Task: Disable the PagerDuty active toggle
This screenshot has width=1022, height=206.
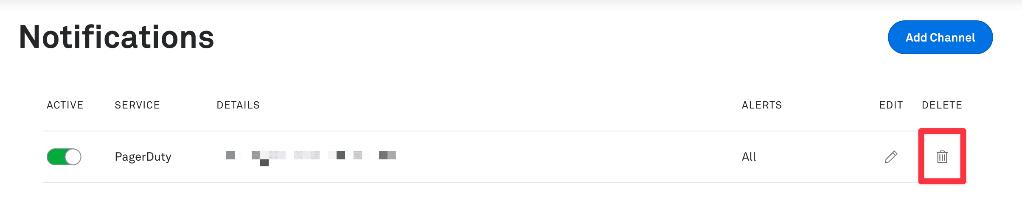Action: click(64, 157)
